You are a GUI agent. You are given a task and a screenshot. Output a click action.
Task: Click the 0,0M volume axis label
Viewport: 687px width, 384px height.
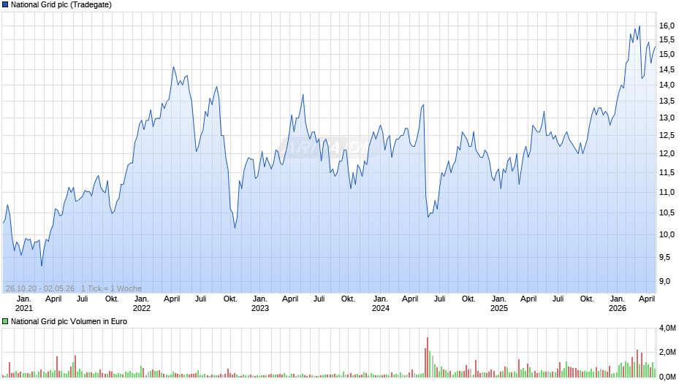click(x=667, y=377)
